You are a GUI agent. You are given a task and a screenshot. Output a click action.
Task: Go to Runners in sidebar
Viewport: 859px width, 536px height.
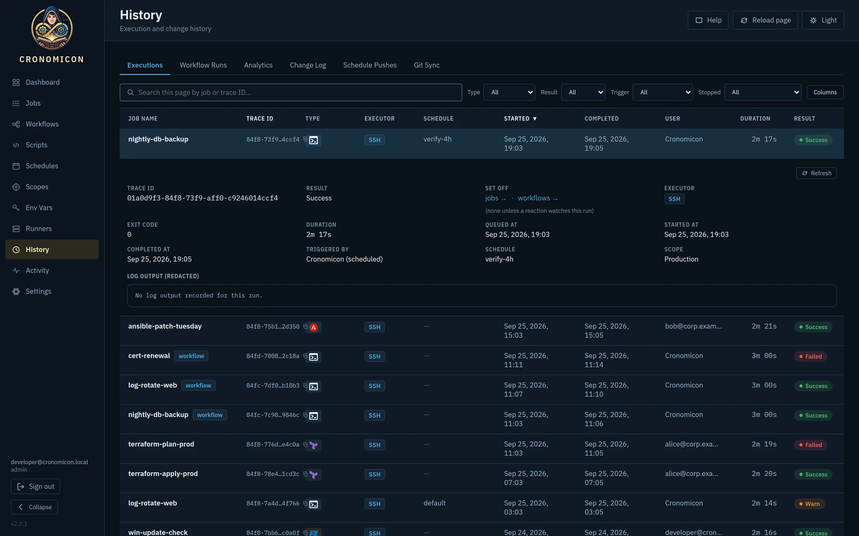(x=52, y=229)
